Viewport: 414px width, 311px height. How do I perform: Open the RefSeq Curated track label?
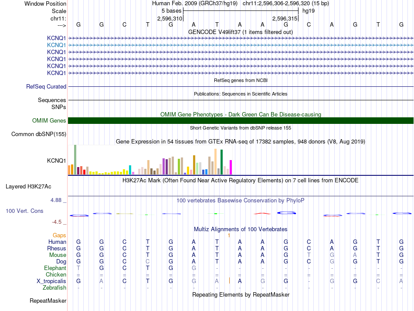[x=46, y=87]
